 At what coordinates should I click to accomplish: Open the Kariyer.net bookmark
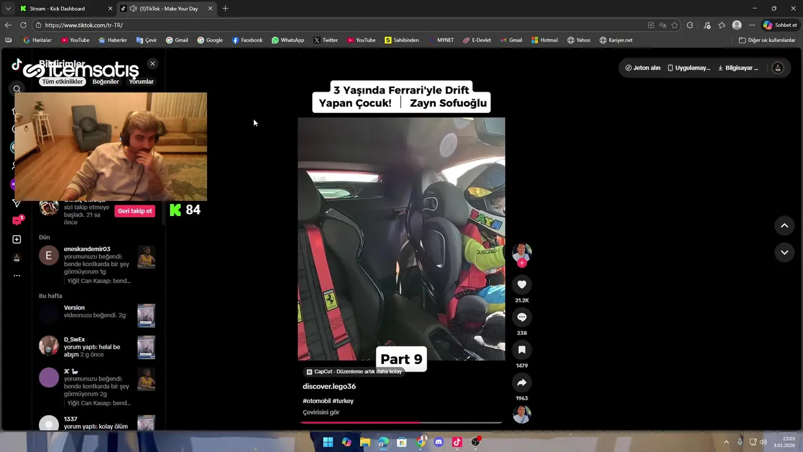coord(616,40)
